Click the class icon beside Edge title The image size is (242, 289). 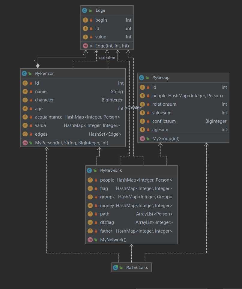click(x=85, y=11)
